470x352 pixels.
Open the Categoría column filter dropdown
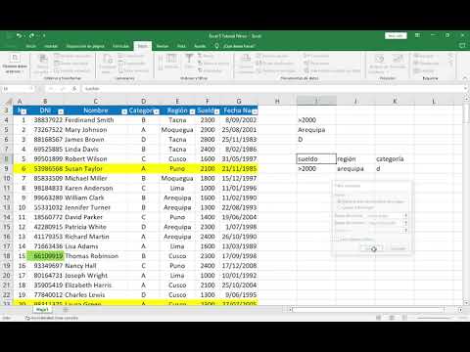[157, 111]
